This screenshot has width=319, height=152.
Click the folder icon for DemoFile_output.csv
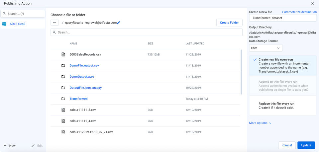[63, 65]
